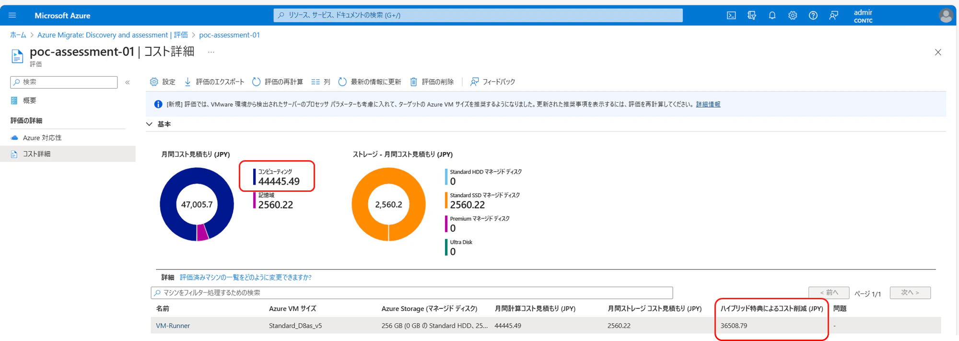Image resolution: width=959 pixels, height=341 pixels.
Task: Open the help question mark icon
Action: pos(813,15)
